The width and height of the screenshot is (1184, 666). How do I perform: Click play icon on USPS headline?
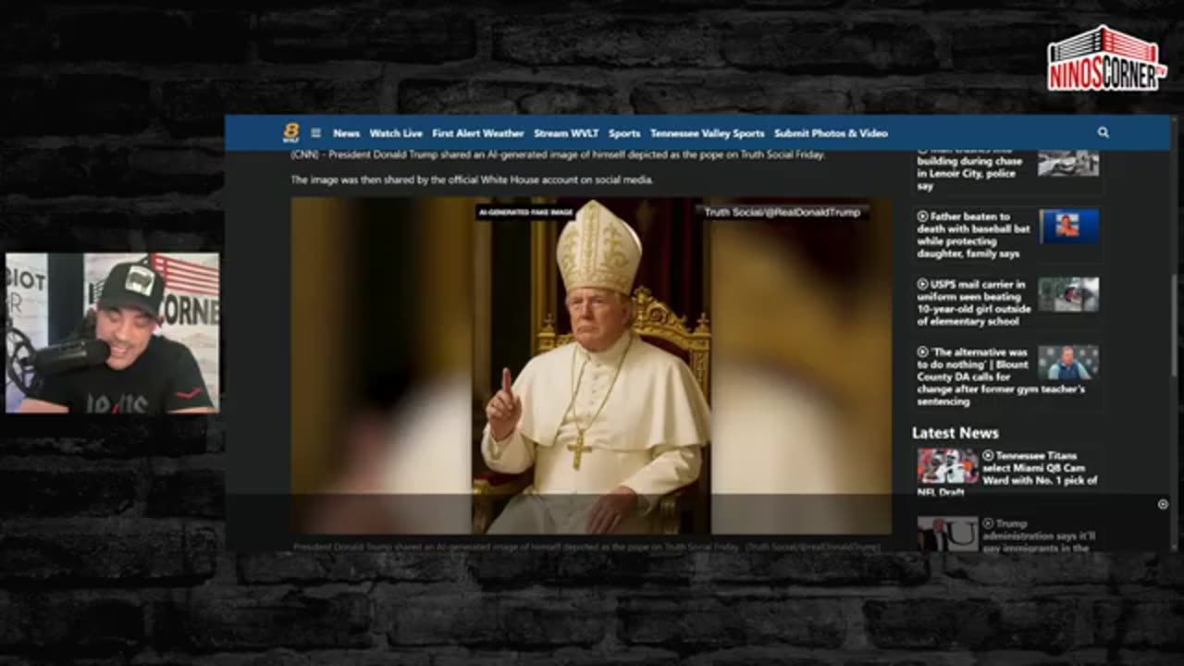point(922,285)
